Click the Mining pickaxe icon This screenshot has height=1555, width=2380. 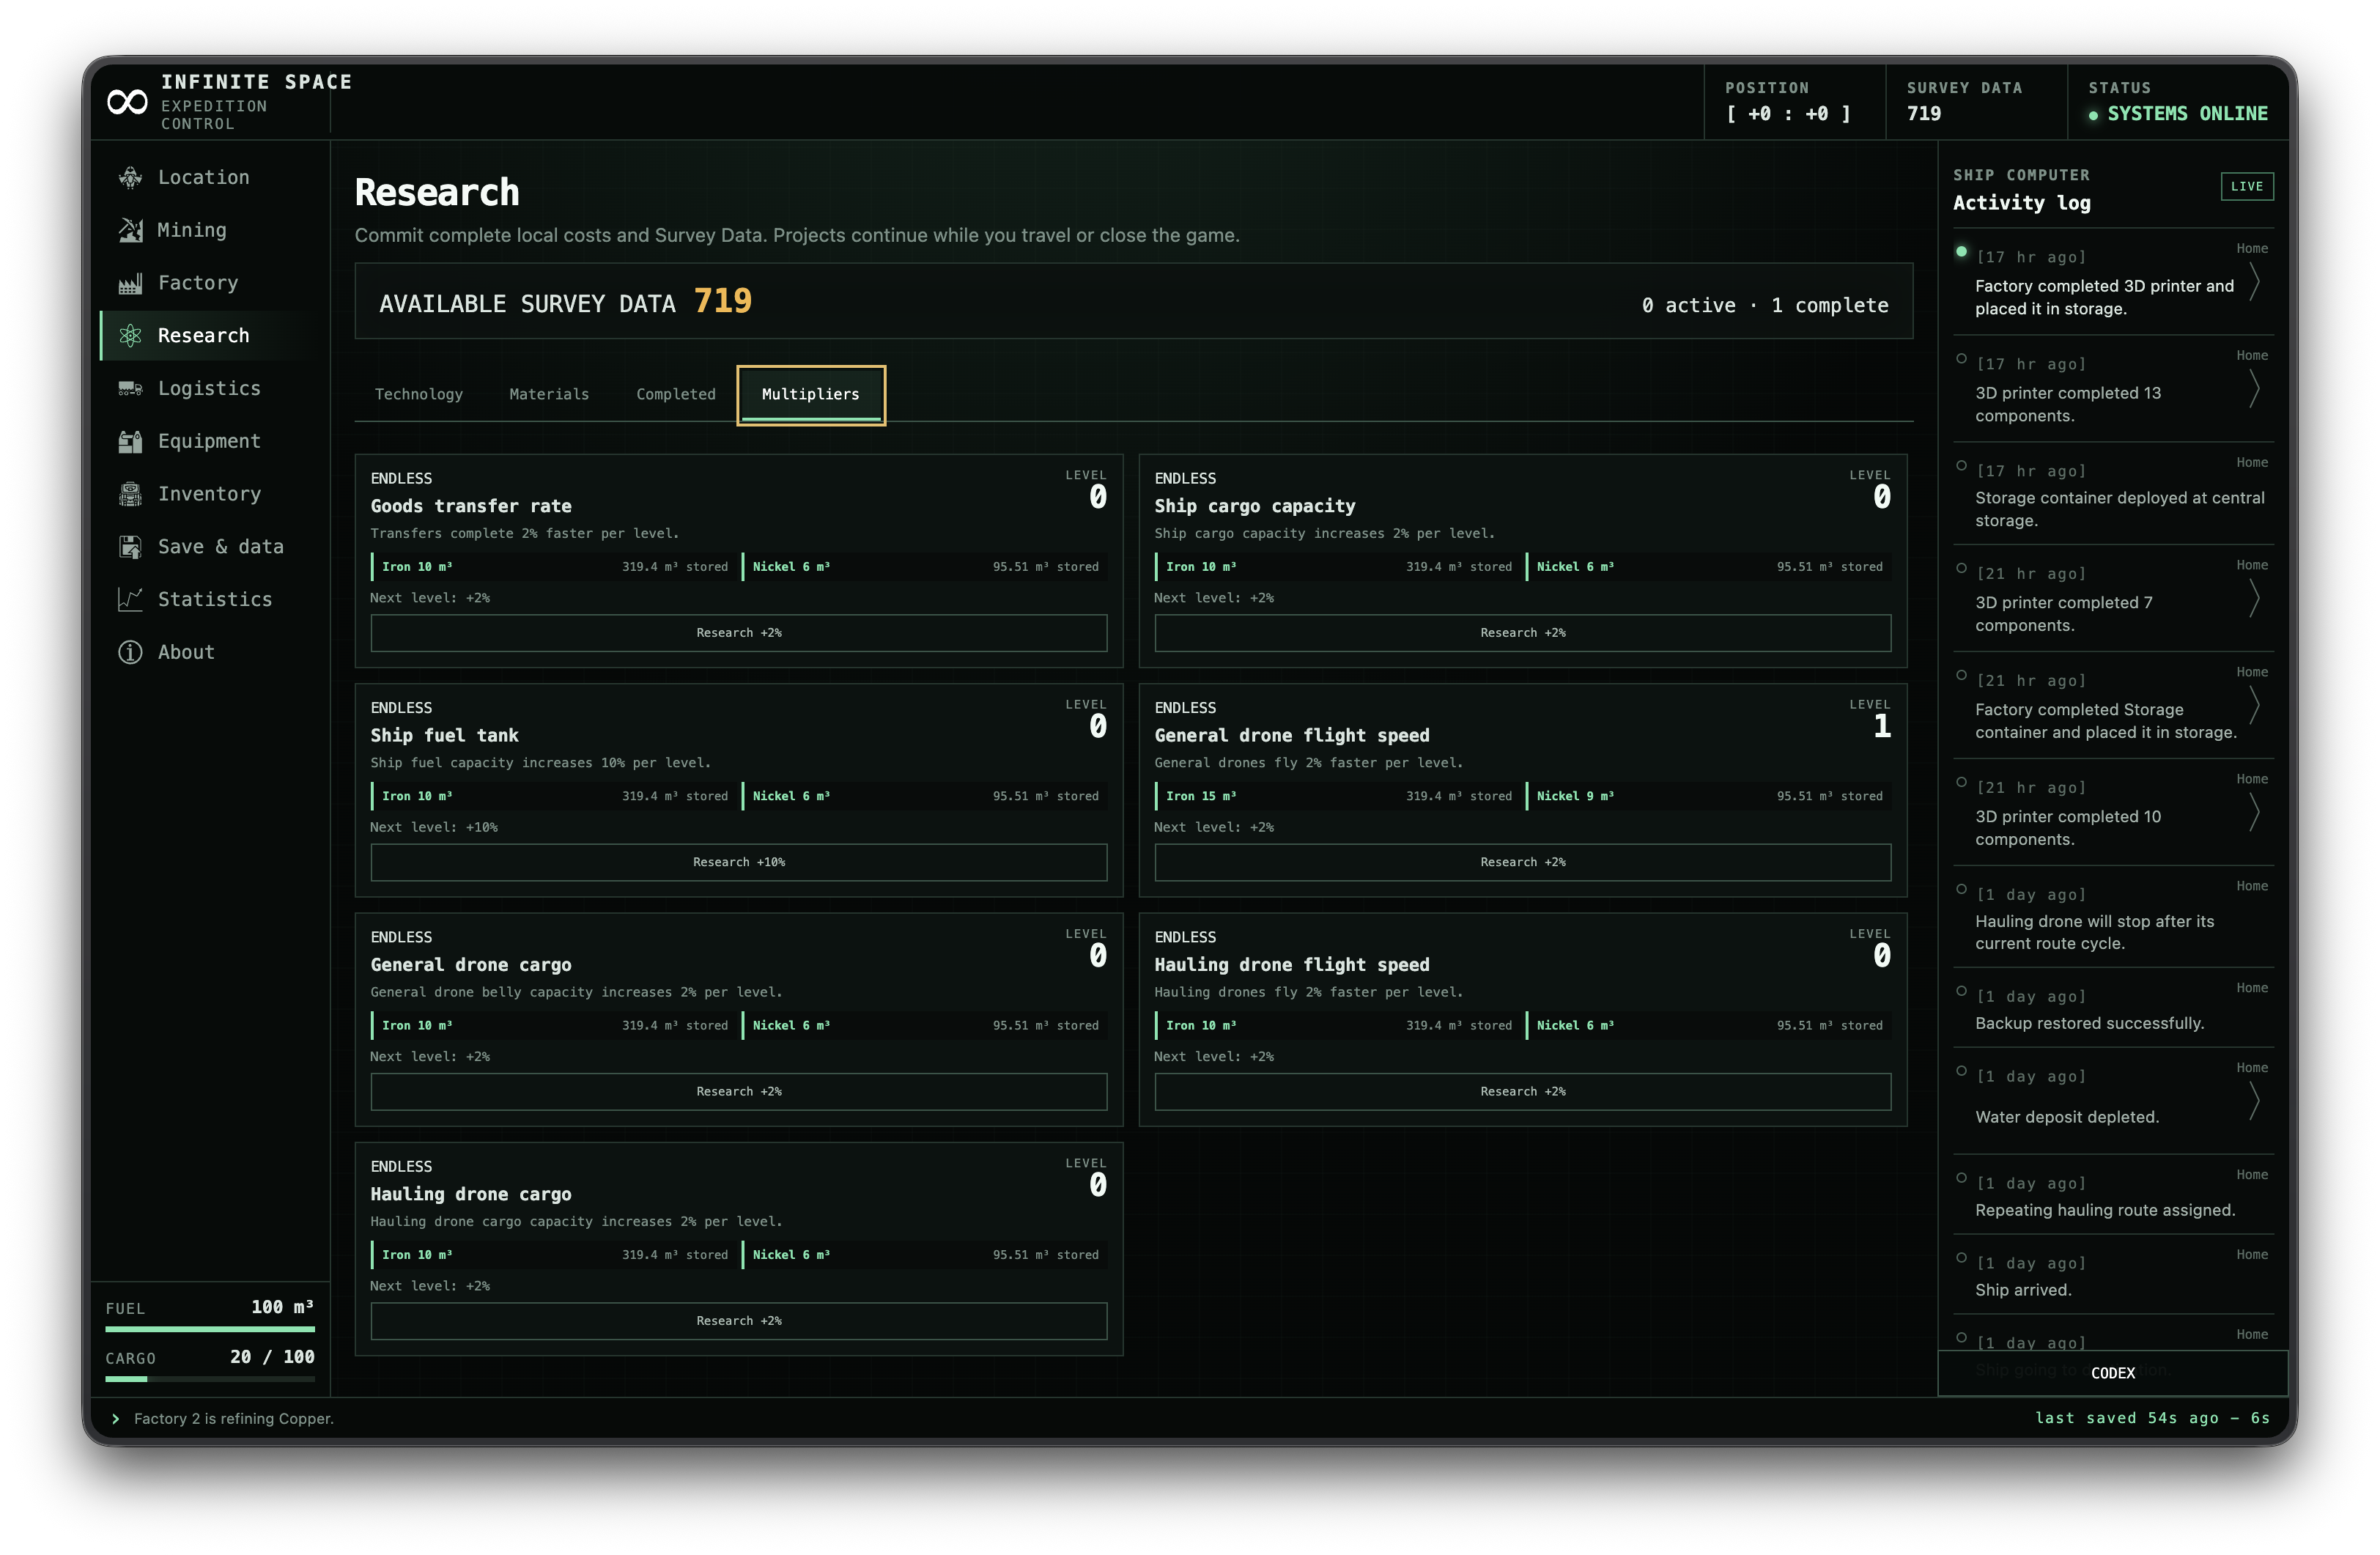130,230
